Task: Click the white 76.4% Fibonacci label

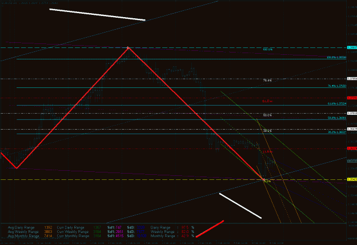Action: [267, 81]
